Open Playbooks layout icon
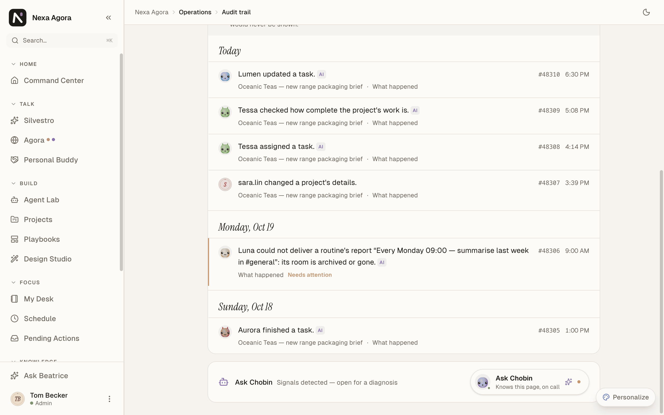 (x=15, y=239)
